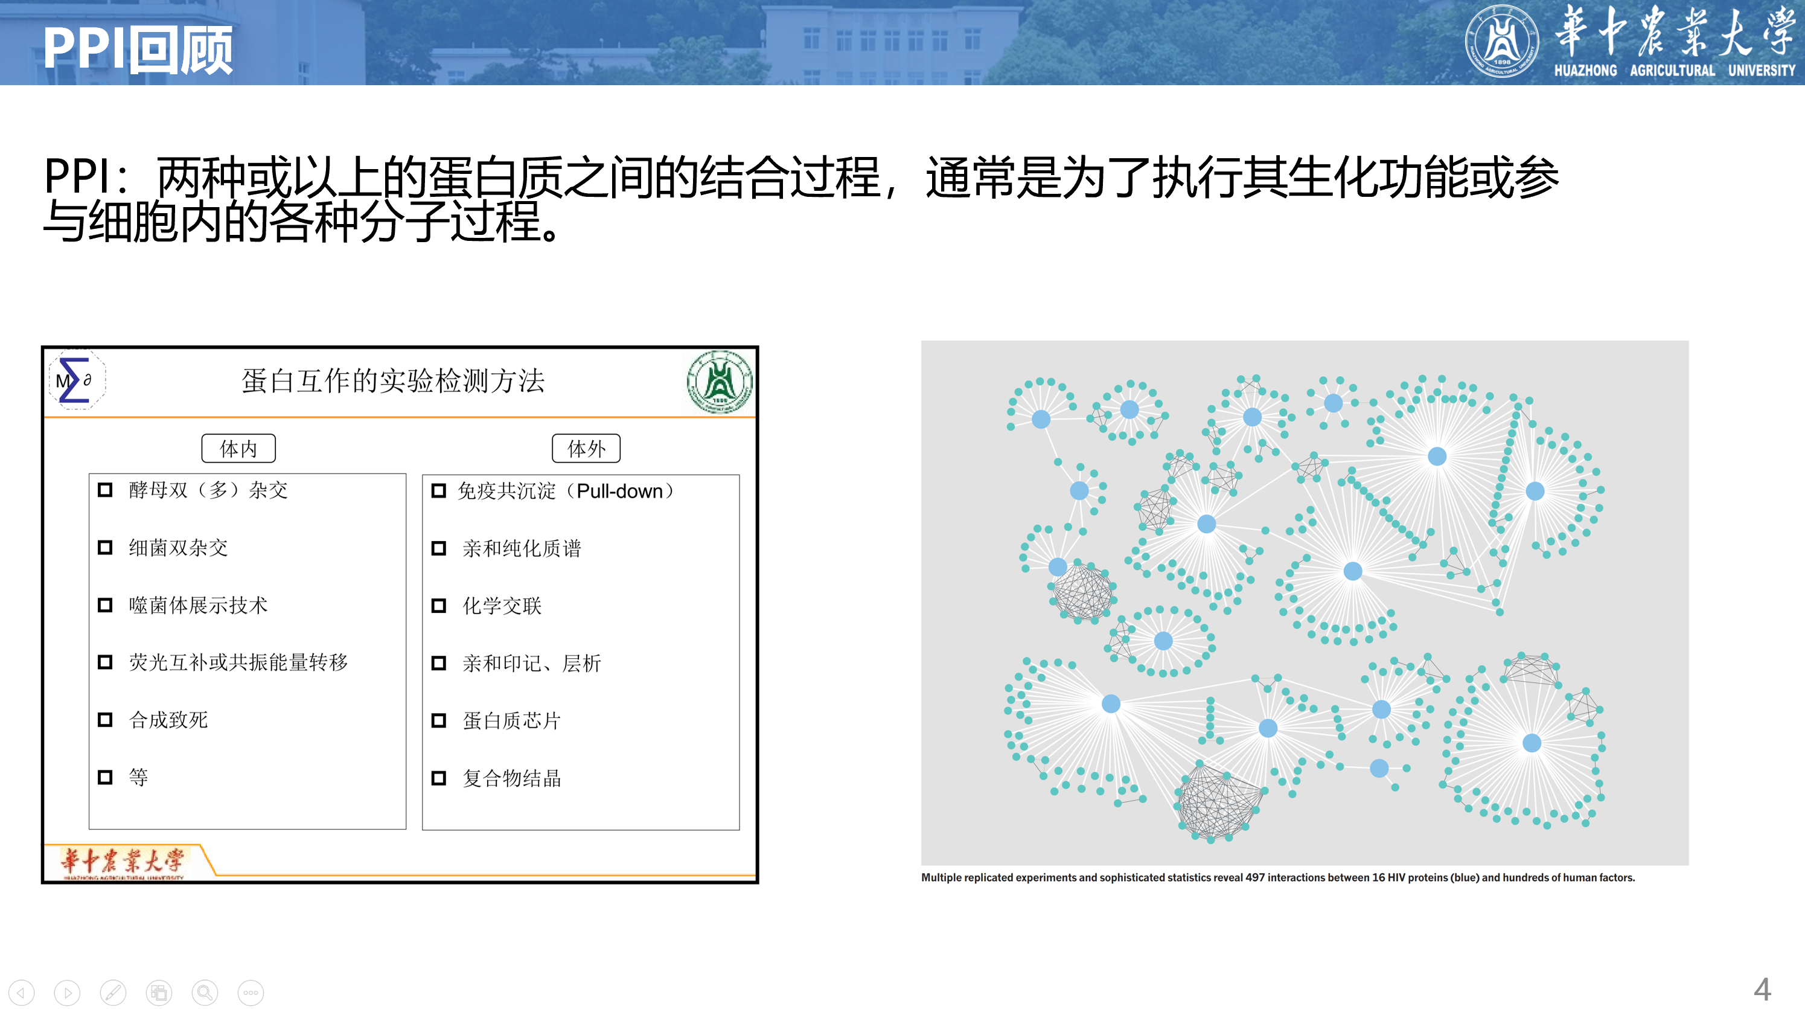Click the PPI回顾 slide title

coord(138,48)
